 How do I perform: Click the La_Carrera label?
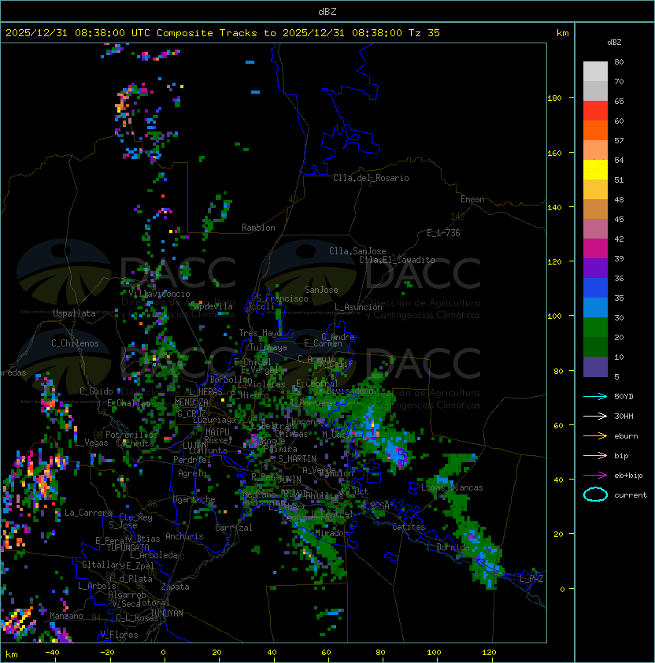(88, 513)
